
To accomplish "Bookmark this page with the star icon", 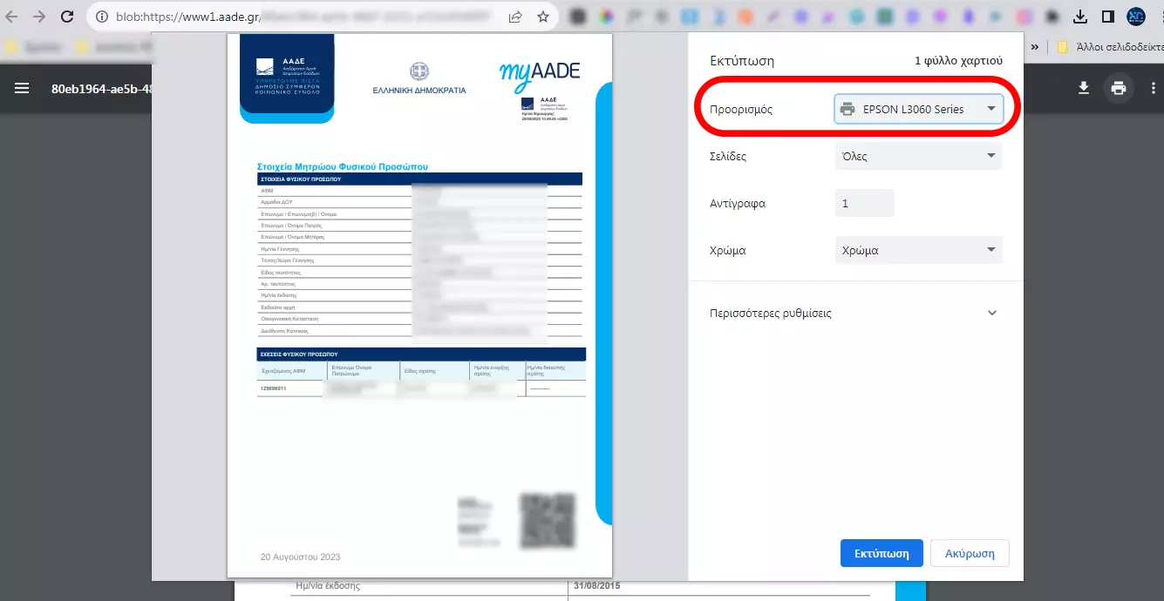I will coord(542,17).
